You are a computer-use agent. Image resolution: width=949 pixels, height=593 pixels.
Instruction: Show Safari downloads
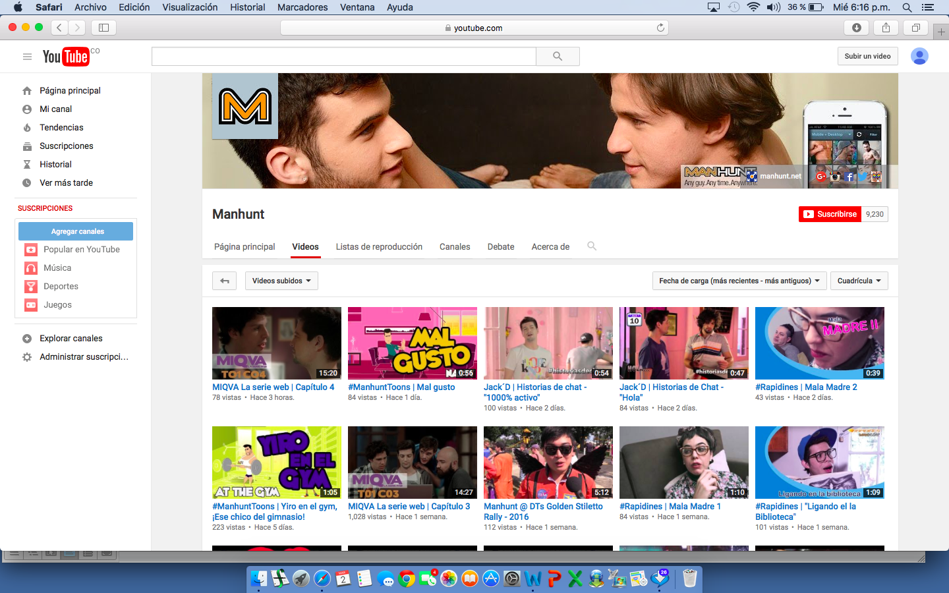pos(857,28)
